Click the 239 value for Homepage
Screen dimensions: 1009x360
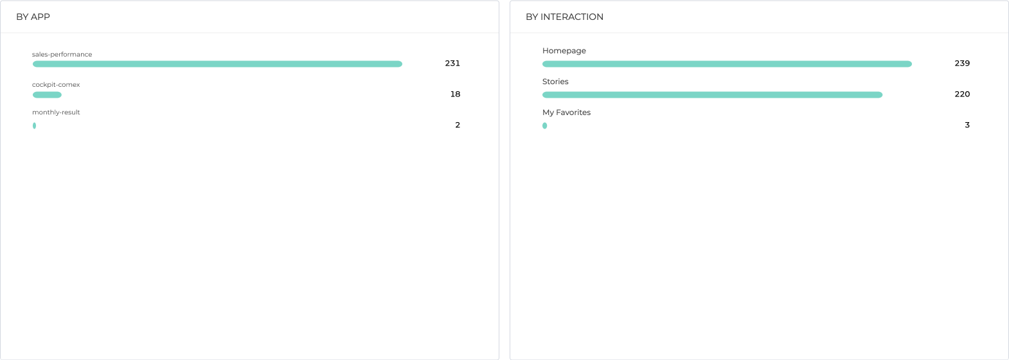(962, 63)
